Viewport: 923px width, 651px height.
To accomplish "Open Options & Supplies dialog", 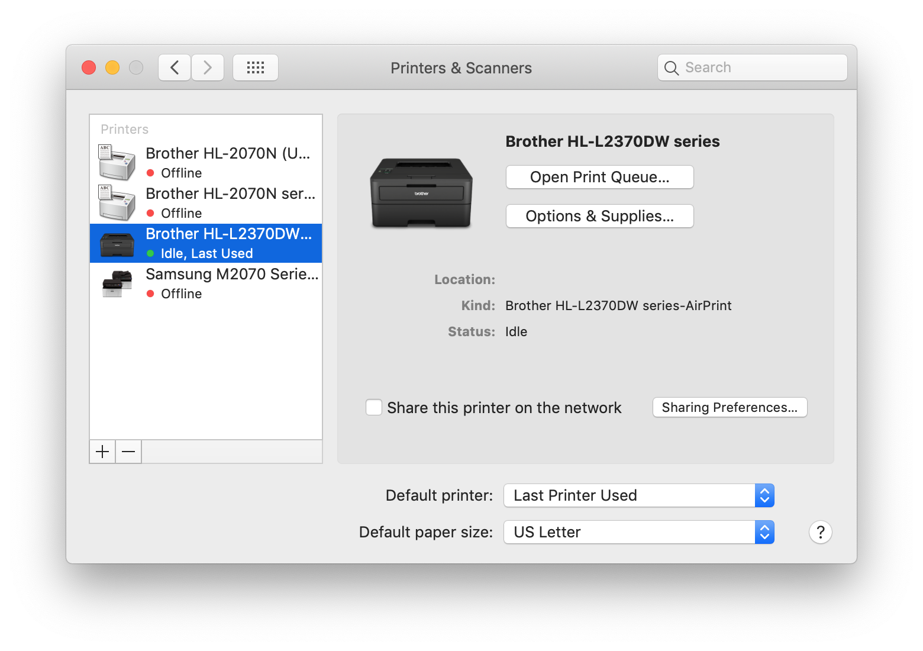I will pyautogui.click(x=599, y=216).
